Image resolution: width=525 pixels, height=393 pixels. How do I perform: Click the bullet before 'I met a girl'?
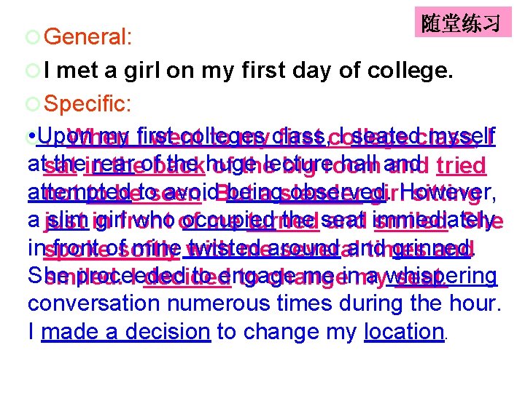[x=33, y=71]
